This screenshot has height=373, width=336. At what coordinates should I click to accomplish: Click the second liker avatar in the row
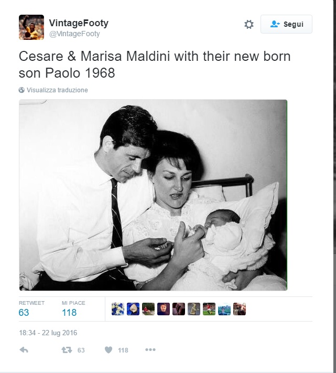click(133, 310)
